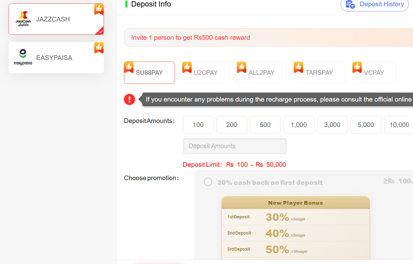Screen dimensions: 413x264
Task: Click the Deposit History clipboard icon
Action: 350,4
